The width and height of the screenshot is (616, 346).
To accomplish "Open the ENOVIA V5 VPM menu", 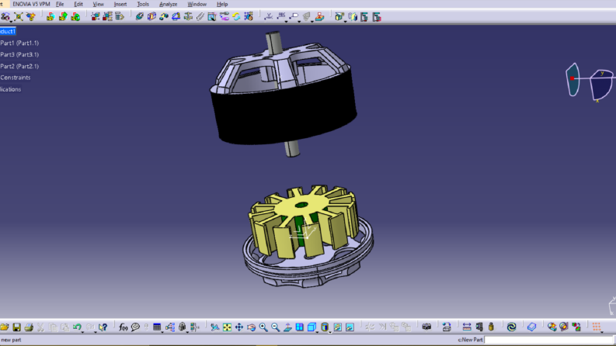I will tap(31, 4).
